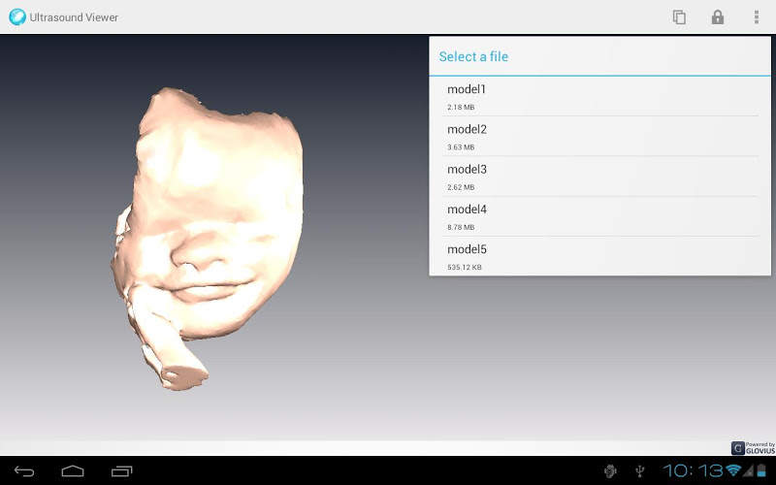776x485 pixels.
Task: Open the three-dot overflow menu
Action: 757,17
